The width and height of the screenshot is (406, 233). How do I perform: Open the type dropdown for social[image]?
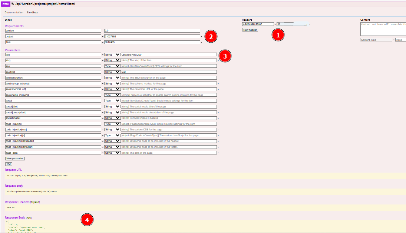coord(112,118)
